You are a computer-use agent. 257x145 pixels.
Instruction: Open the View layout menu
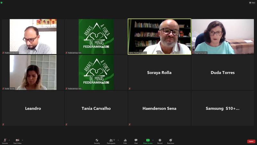pyautogui.click(x=252, y=3)
